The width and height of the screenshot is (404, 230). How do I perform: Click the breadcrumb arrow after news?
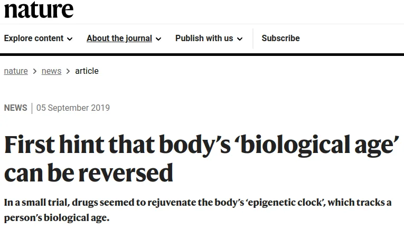coord(68,71)
